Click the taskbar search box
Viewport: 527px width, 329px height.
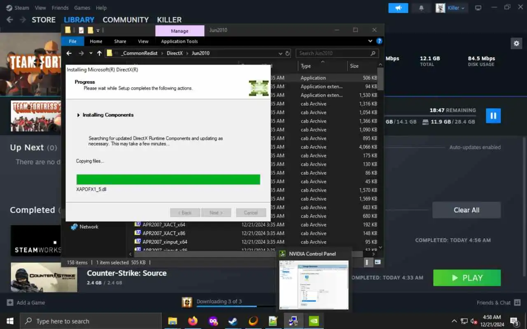[91, 321]
